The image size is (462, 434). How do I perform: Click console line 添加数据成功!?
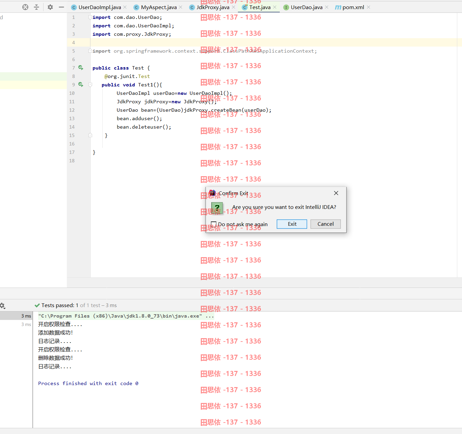55,333
